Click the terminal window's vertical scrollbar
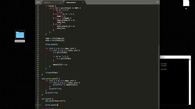Viewport: 195px width, 109px height. coord(190,81)
